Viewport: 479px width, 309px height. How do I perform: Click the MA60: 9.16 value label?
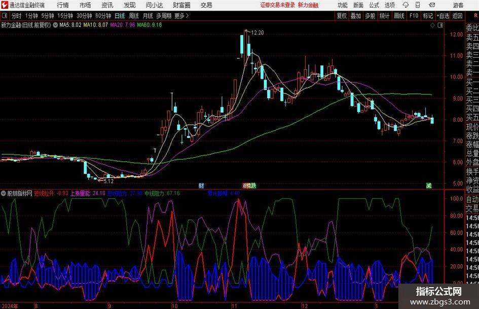(150, 25)
